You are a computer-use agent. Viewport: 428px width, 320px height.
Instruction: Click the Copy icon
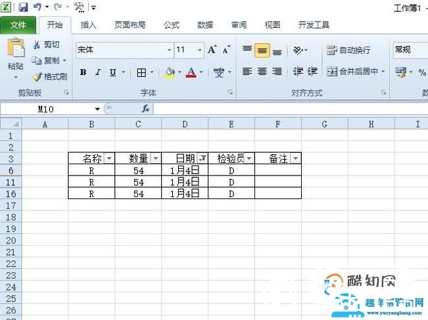[36, 60]
